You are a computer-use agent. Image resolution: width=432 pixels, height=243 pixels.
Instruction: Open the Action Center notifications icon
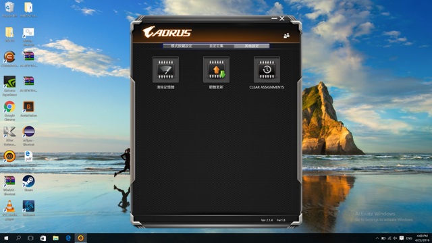point(402,238)
